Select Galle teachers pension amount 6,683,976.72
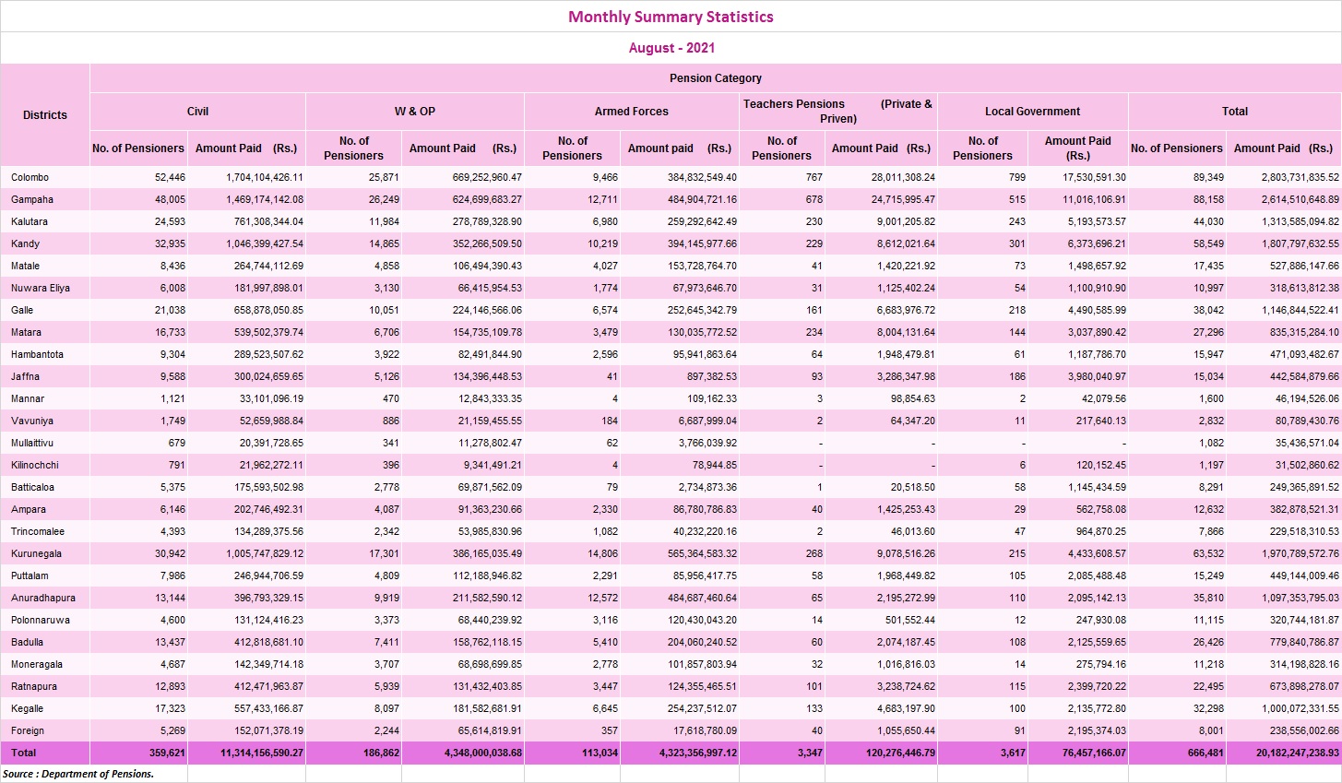Image resolution: width=1342 pixels, height=783 pixels. [900, 310]
